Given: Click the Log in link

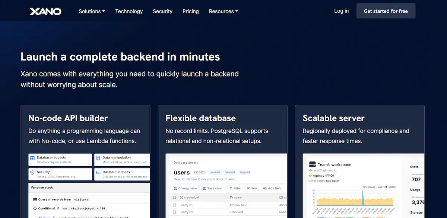Looking at the screenshot, I should pyautogui.click(x=341, y=11).
